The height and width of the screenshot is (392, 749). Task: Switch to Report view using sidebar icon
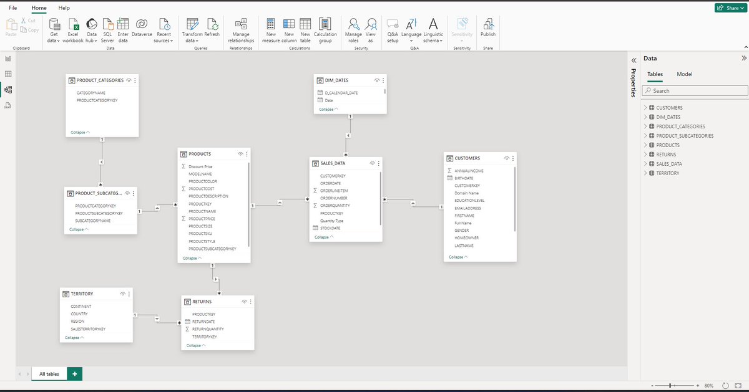click(8, 58)
